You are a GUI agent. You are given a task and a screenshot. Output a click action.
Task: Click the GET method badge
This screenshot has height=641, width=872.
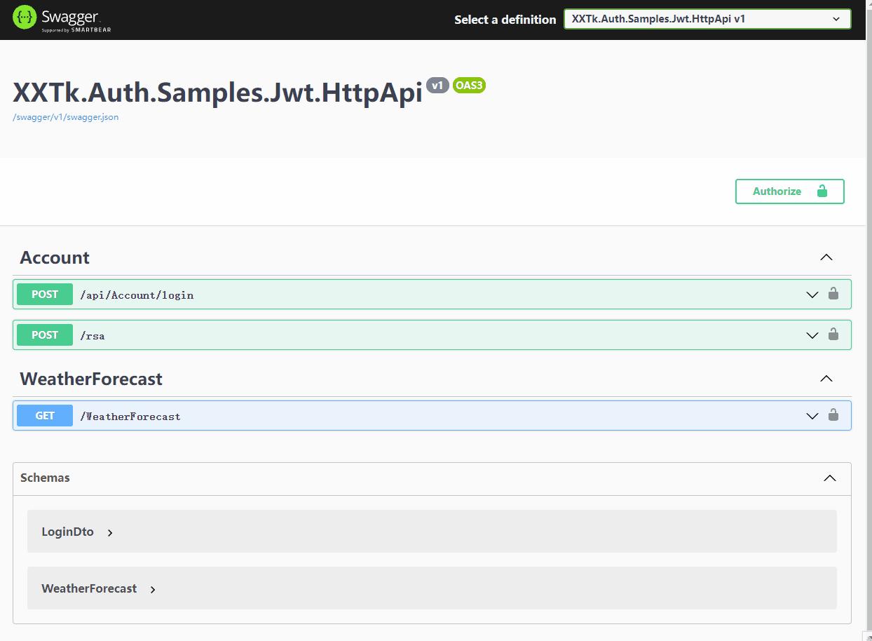point(45,416)
